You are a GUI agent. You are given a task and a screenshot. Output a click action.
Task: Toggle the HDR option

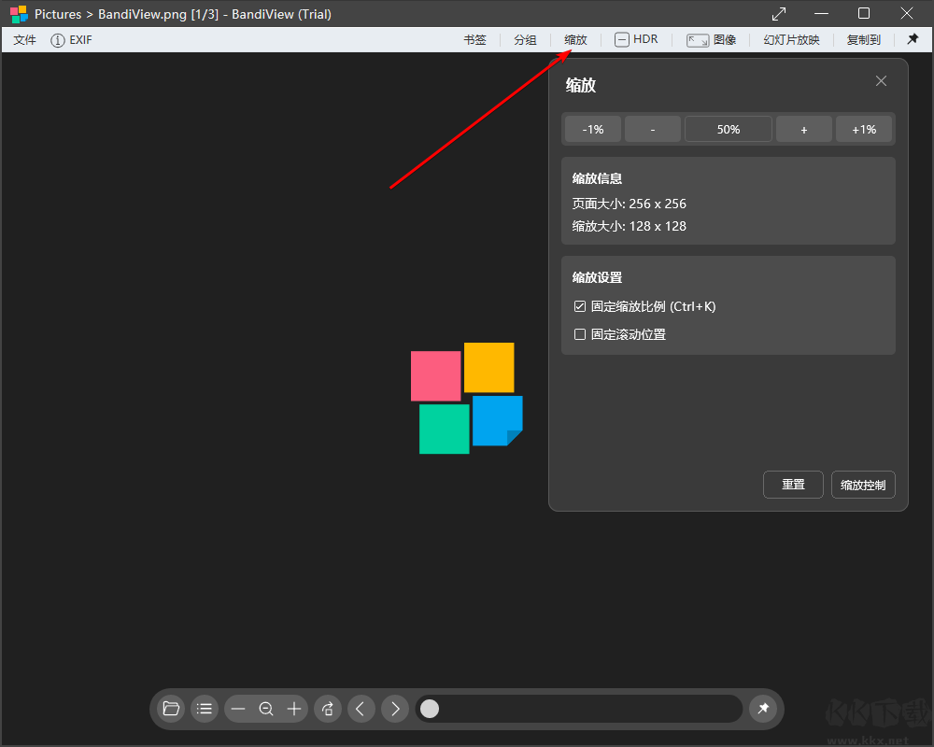click(x=636, y=40)
